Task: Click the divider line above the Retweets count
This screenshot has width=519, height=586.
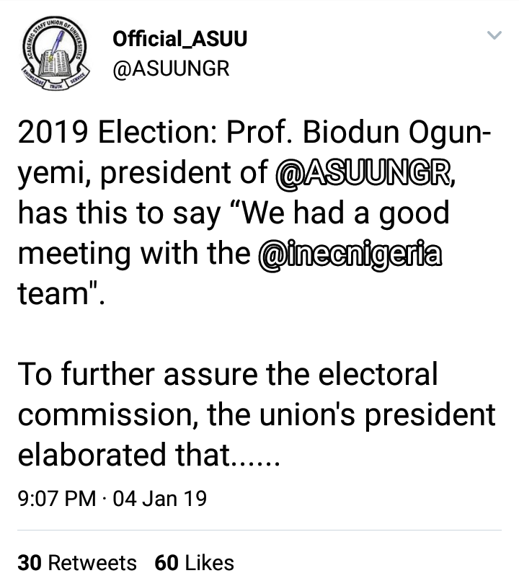Action: (x=259, y=531)
